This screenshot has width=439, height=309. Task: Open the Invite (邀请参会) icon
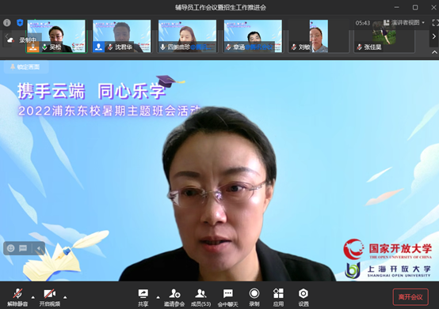pos(174,298)
